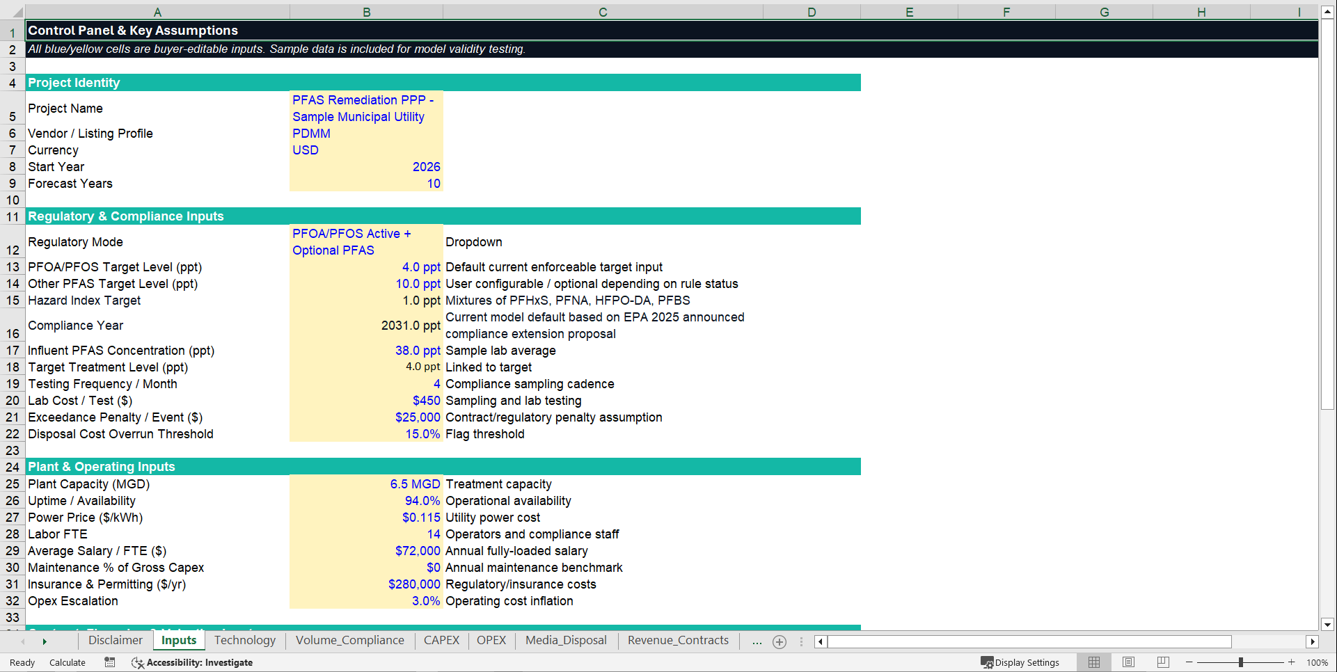Select the Opex Escalation value 3.0%
This screenshot has width=1337, height=672.
pos(366,601)
